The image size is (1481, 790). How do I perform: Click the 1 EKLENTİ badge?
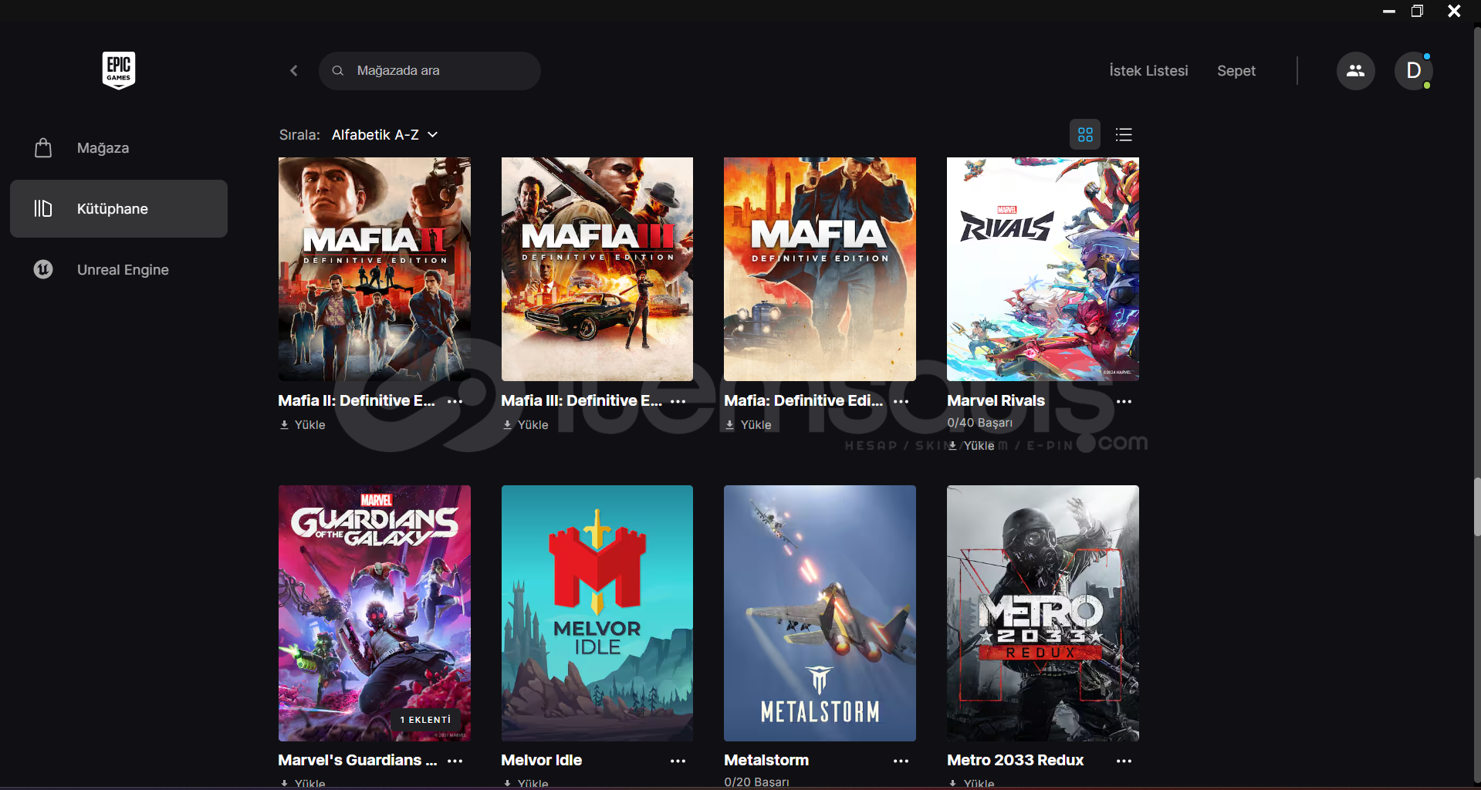click(426, 720)
